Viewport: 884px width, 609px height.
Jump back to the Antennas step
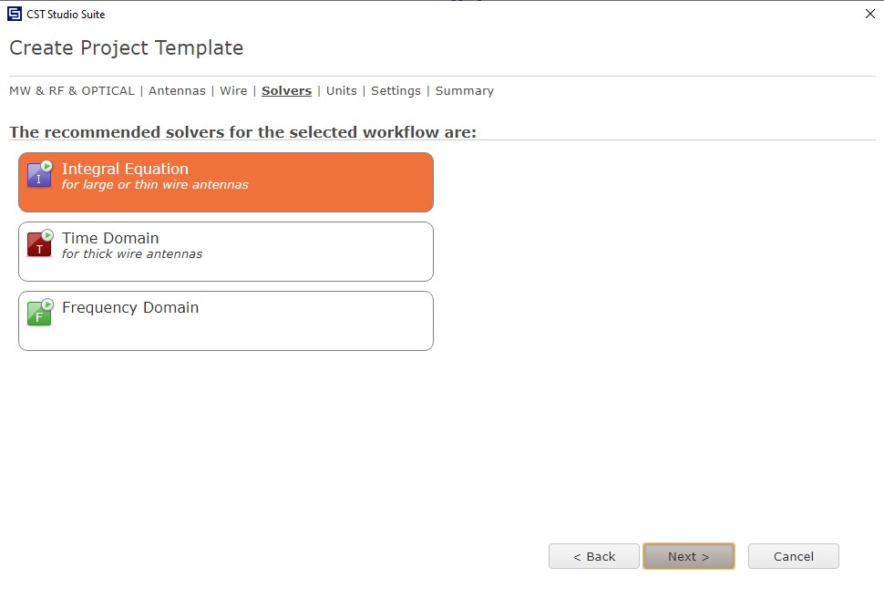[177, 91]
